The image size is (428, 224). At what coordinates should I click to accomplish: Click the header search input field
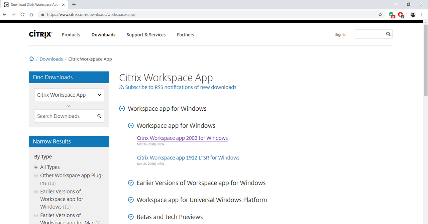point(370,34)
